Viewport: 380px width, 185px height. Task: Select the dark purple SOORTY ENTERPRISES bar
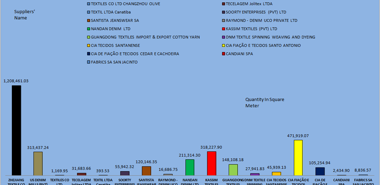(125, 173)
